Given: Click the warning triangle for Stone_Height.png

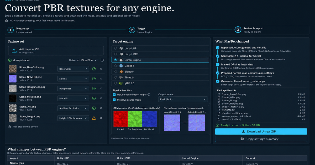Looking at the screenshot, I should (94, 118).
